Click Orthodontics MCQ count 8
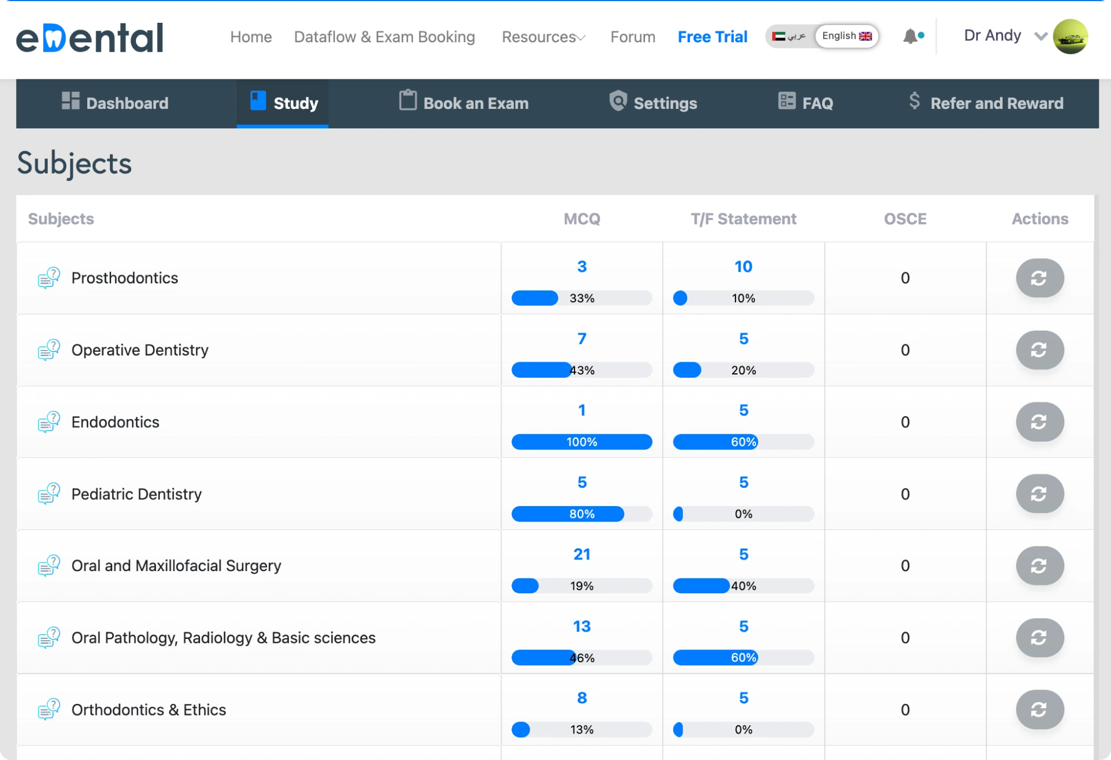Screen dimensions: 1111x760 coord(582,698)
